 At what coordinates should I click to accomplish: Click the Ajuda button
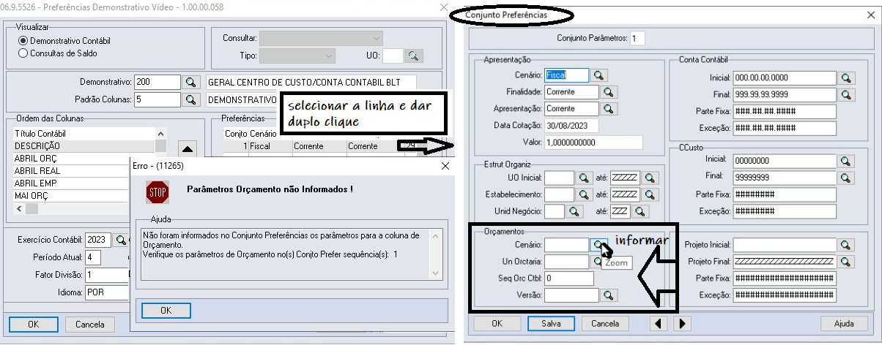843,323
